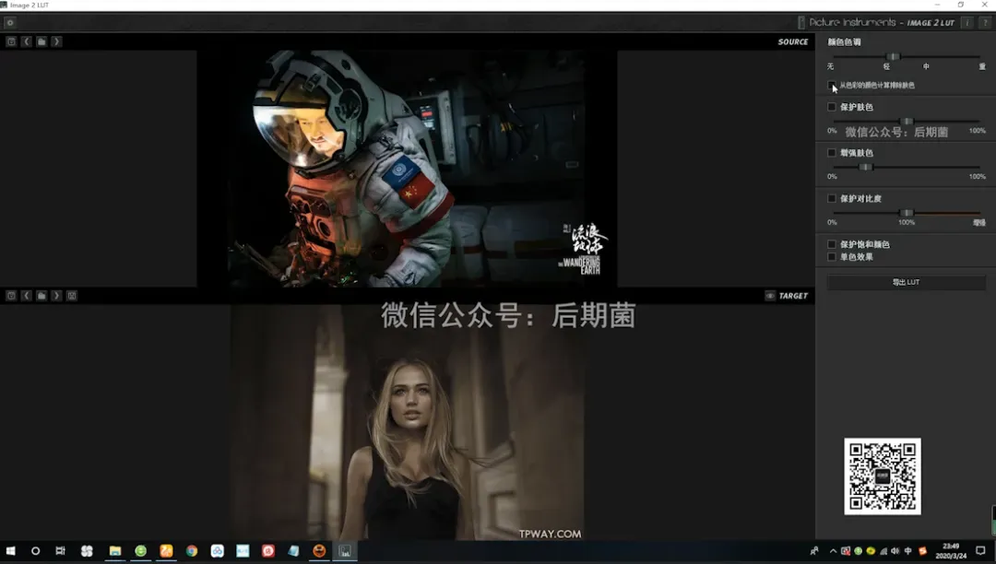Click the target blonde woman image preview

point(408,422)
